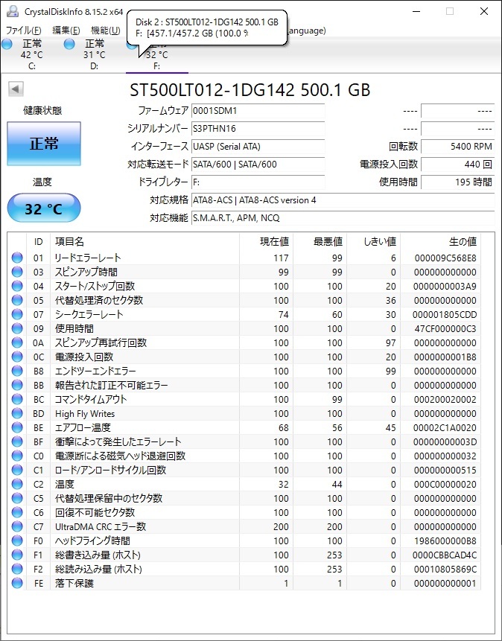The image size is (502, 641).
Task: Click raw value 000009C568E8
Action: pyautogui.click(x=445, y=258)
